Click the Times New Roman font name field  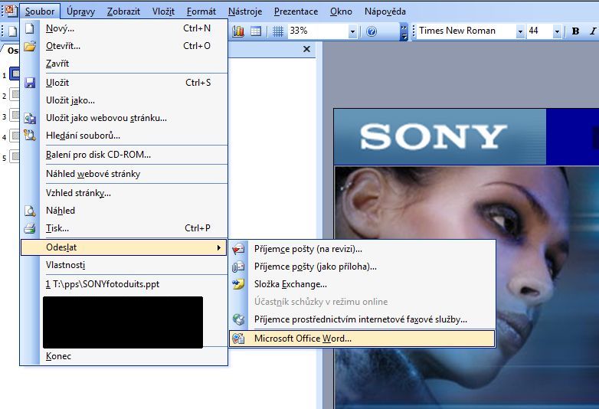[466, 31]
